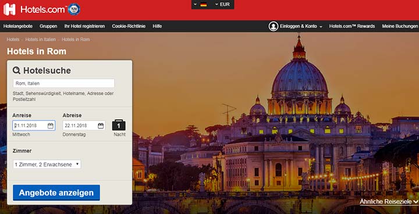This screenshot has width=419, height=214.
Task: Click the German flag icon
Action: (x=203, y=5)
